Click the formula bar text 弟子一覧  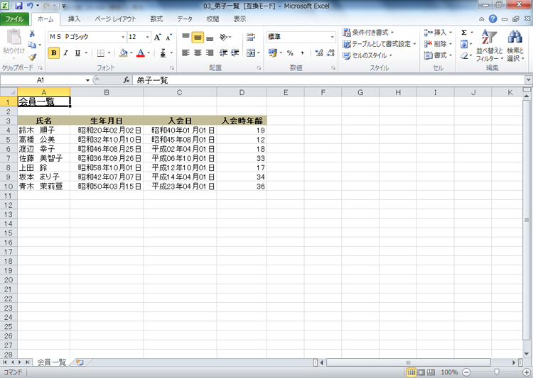[x=152, y=80]
